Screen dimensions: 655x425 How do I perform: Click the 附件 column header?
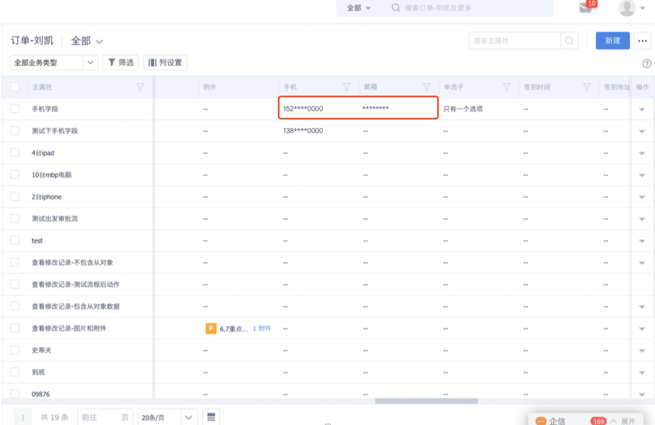(x=210, y=87)
